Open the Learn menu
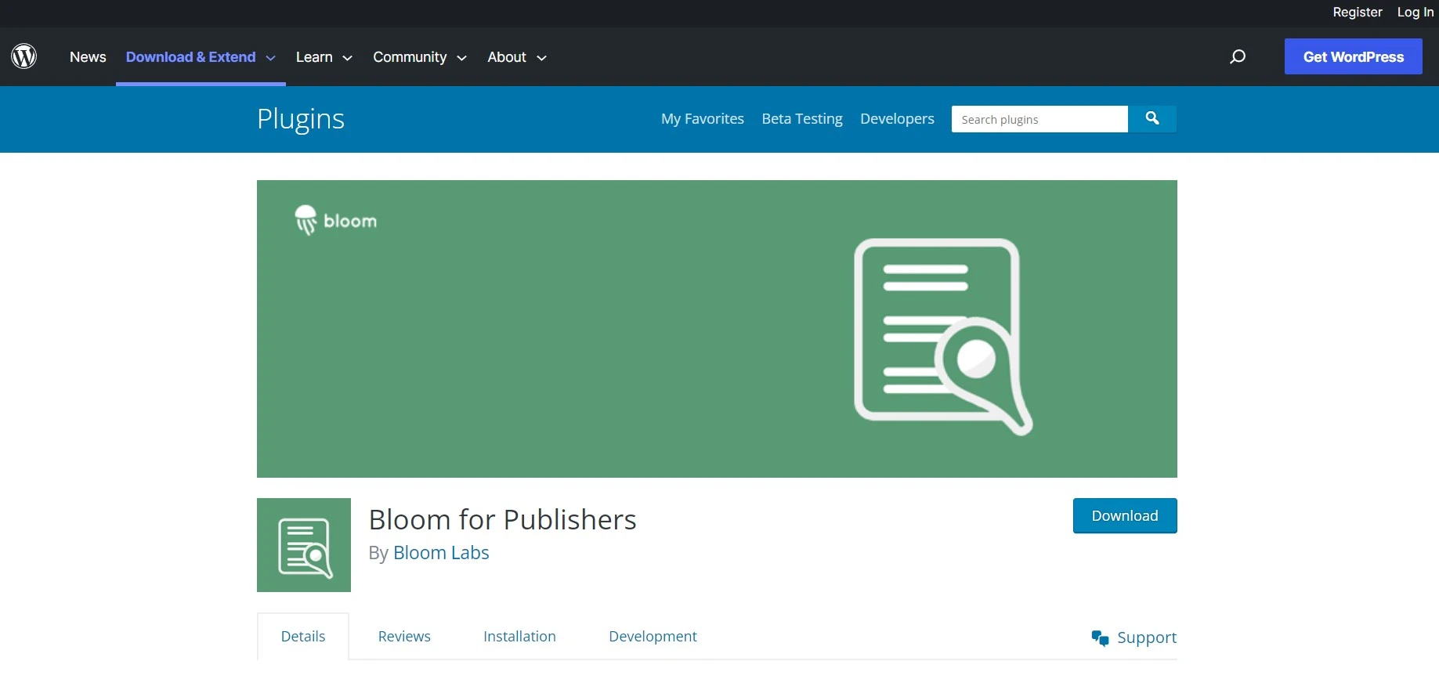 pos(314,57)
